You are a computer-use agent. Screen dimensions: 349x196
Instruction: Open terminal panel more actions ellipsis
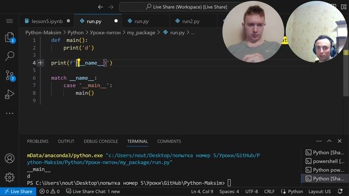[x=318, y=141]
